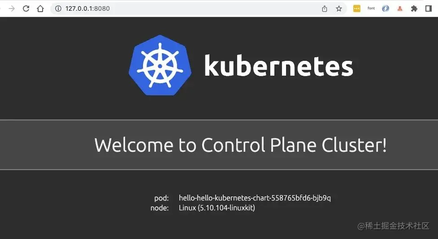The width and height of the screenshot is (438, 239).
Task: Open the puzzle-piece Extensions menu
Action: 414,9
